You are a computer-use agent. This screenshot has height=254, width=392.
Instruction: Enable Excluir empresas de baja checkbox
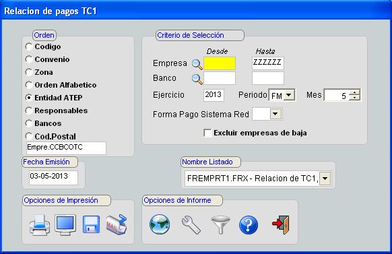(207, 133)
